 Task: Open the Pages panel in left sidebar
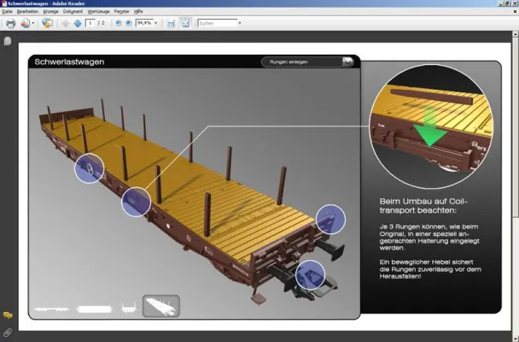pos(7,41)
